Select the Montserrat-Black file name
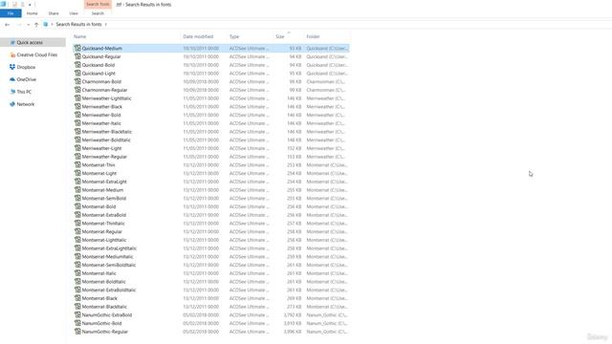The width and height of the screenshot is (612, 344). [x=99, y=298]
